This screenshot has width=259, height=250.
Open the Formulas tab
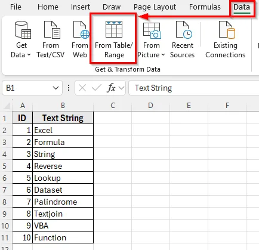(x=205, y=7)
